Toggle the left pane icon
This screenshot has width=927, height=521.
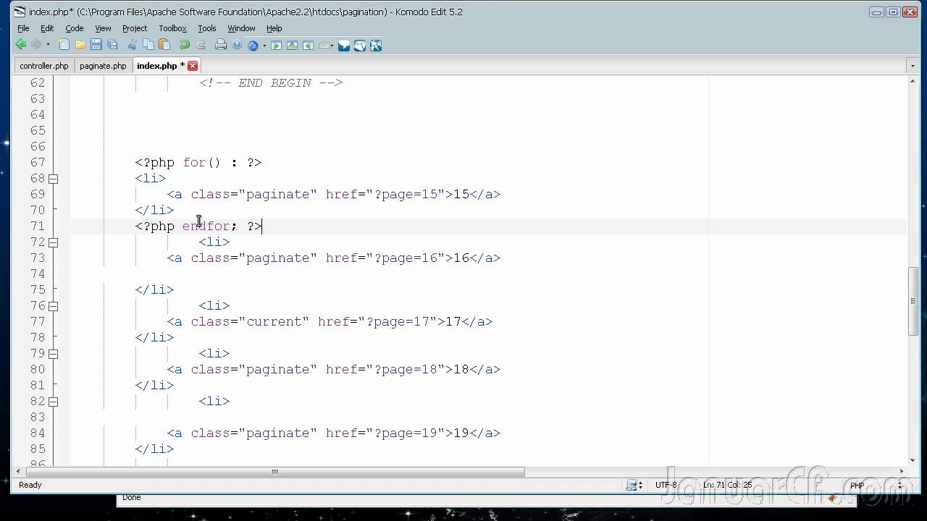[x=277, y=45]
